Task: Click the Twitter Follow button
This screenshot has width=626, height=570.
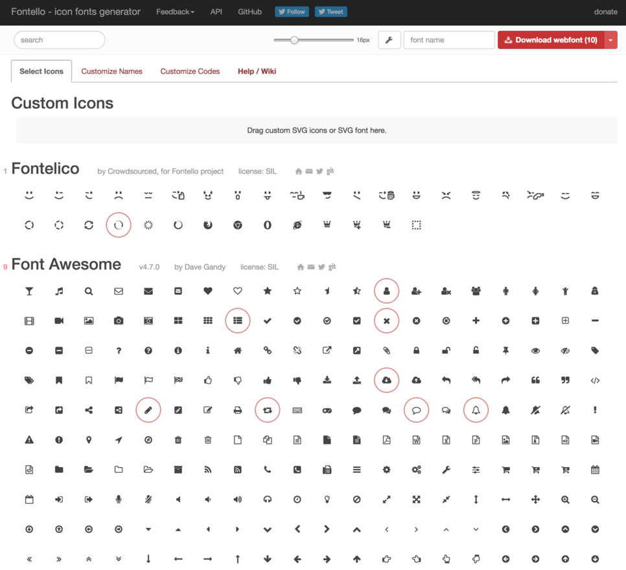Action: click(x=292, y=12)
